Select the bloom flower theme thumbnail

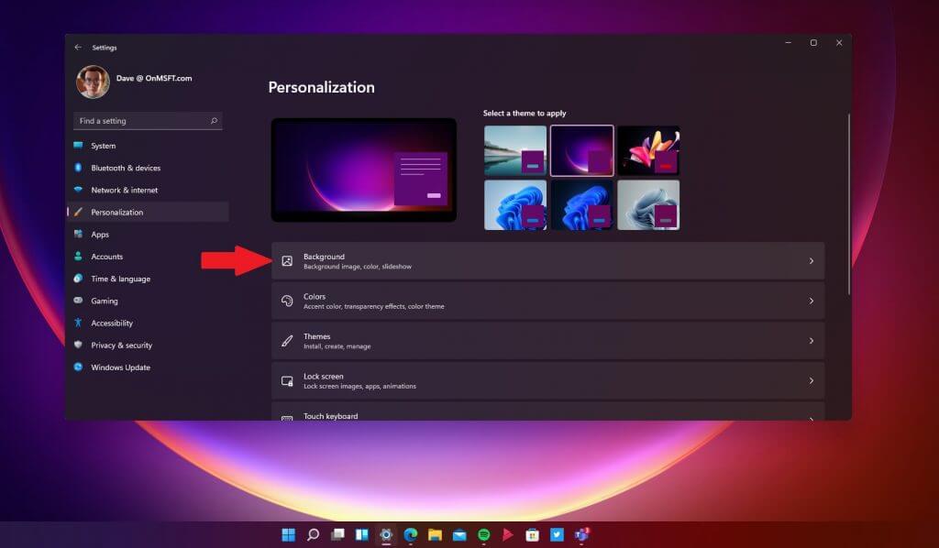pos(648,150)
